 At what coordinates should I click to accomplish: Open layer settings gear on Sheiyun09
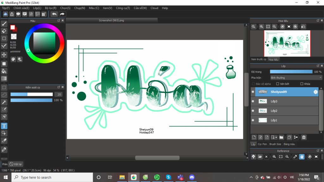click(x=315, y=92)
